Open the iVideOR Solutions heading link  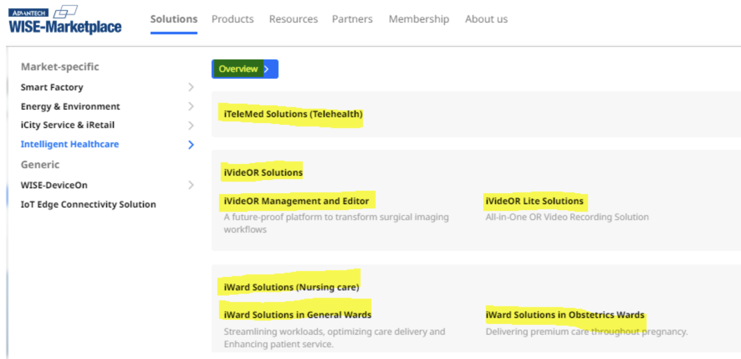[263, 172]
